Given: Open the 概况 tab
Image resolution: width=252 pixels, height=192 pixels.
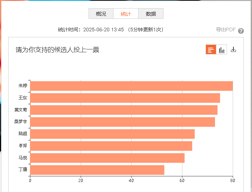Looking at the screenshot, I should 101,14.
